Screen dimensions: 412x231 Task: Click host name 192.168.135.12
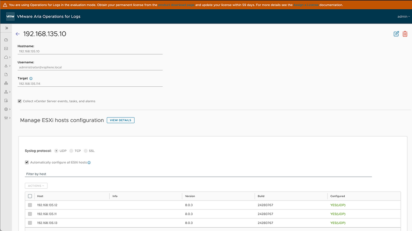pyautogui.click(x=47, y=205)
